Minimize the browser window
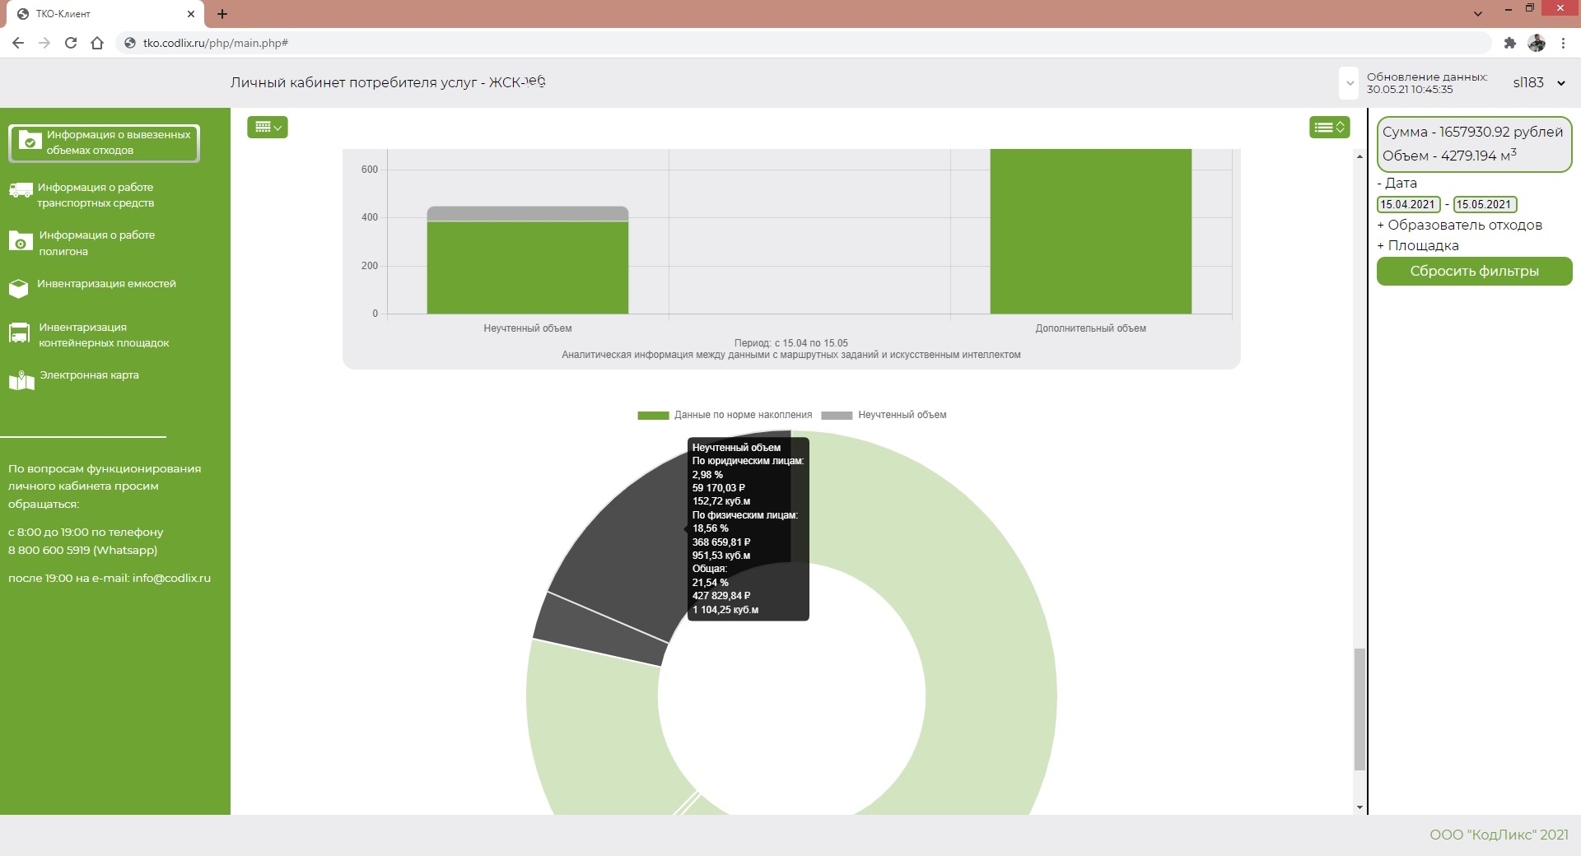The width and height of the screenshot is (1581, 856). (x=1508, y=9)
